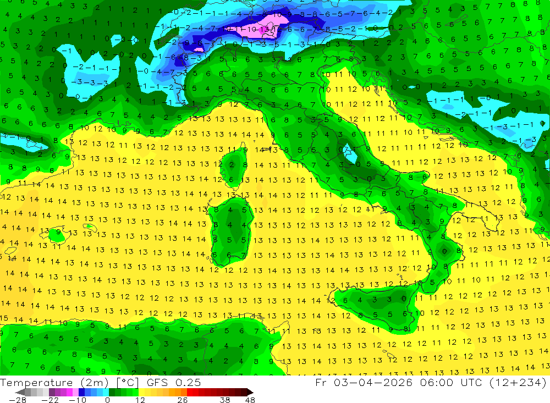Select the 26 legend label
Image resolution: width=550 pixels, height=403 pixels.
[x=183, y=400]
